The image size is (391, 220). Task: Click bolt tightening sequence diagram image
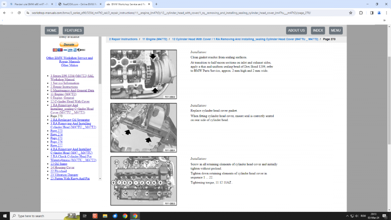[x=143, y=181]
